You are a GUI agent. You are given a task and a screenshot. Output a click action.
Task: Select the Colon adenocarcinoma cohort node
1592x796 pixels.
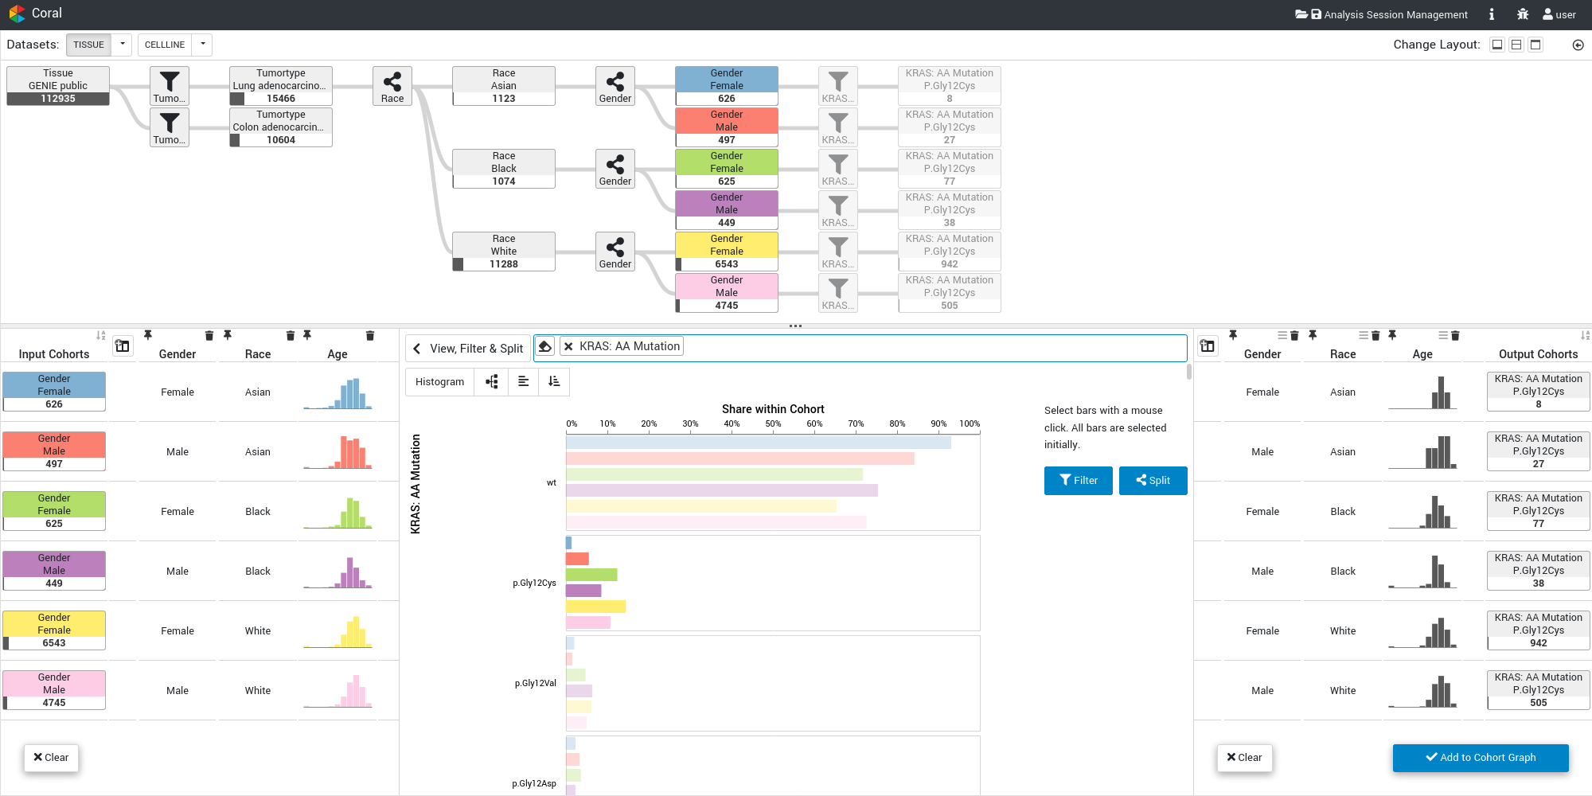click(x=281, y=127)
